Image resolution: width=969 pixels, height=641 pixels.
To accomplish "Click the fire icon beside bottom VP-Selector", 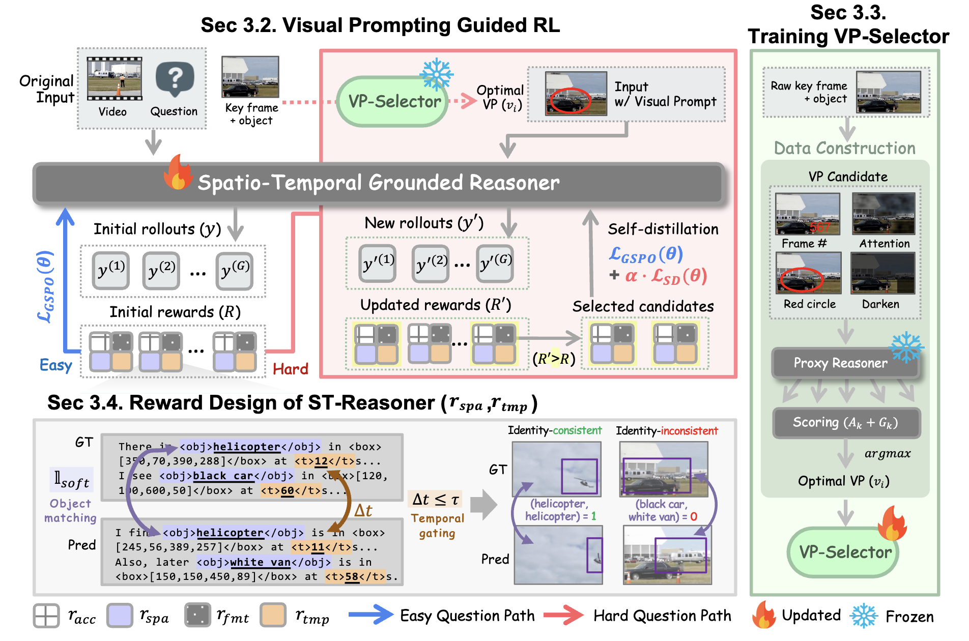I will 892,524.
